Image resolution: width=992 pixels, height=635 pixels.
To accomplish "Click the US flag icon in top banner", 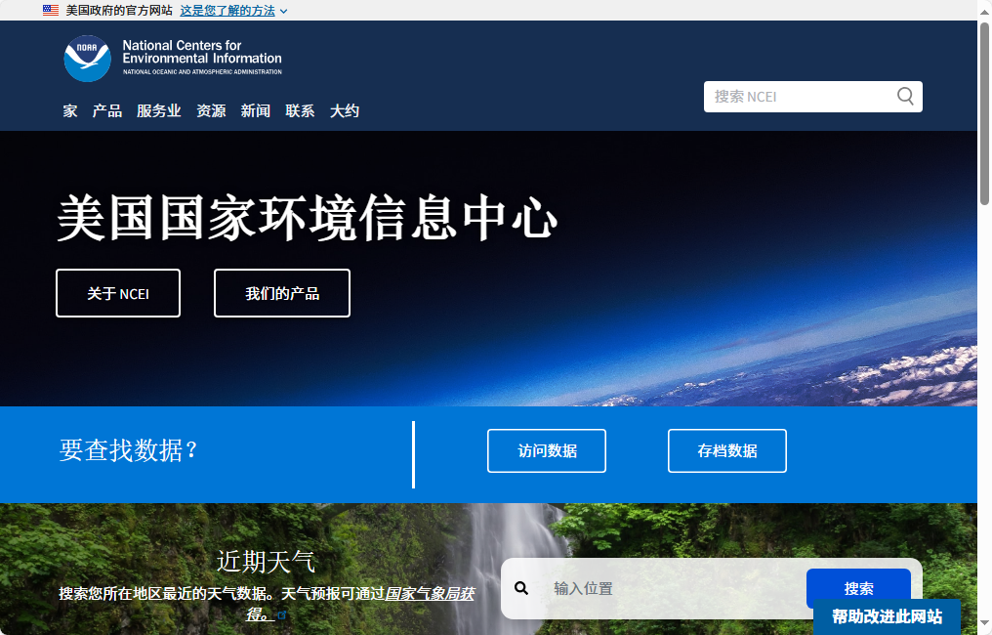I will [51, 10].
